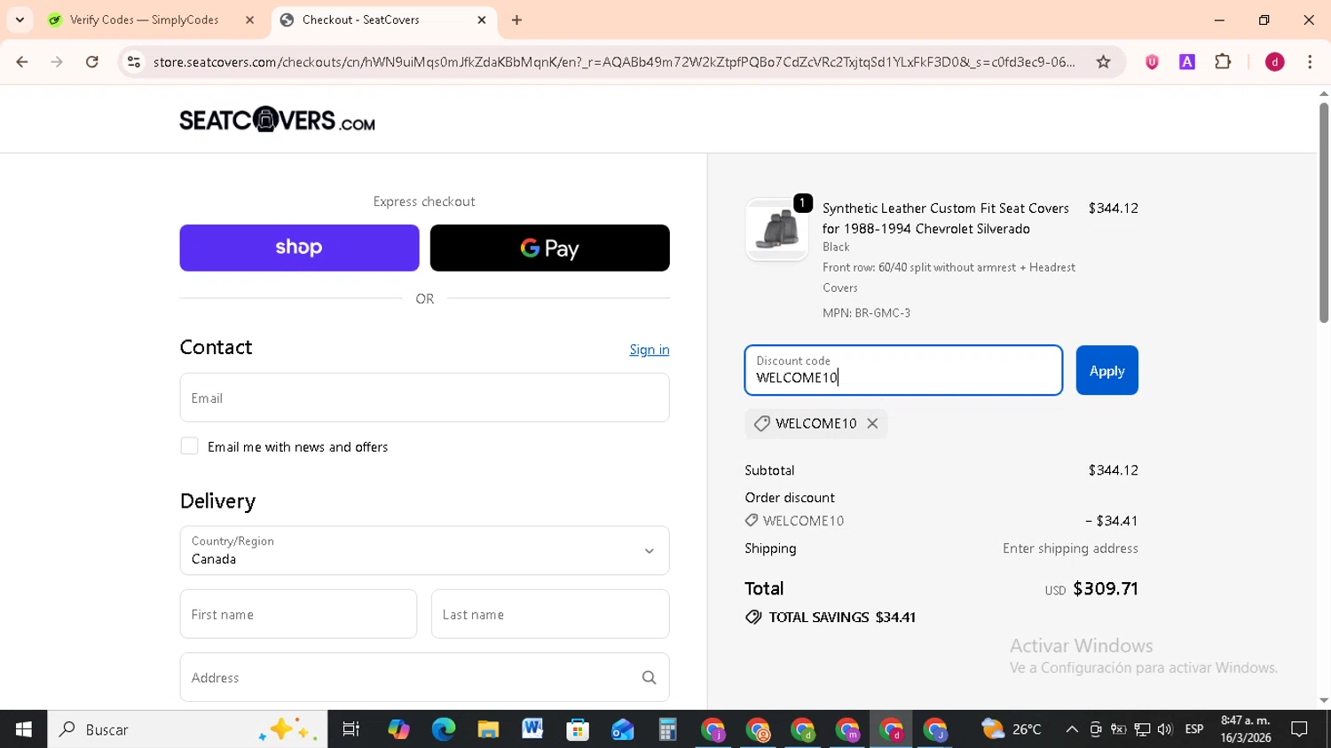Screen dimensions: 1331x748
Task: Focus the Discount code input
Action: point(903,370)
